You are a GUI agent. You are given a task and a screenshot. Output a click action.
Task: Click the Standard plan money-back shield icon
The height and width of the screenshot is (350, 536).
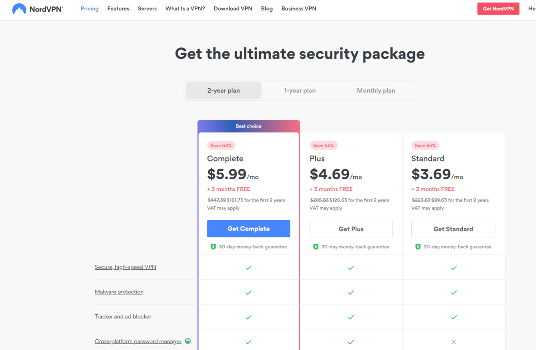[418, 247]
